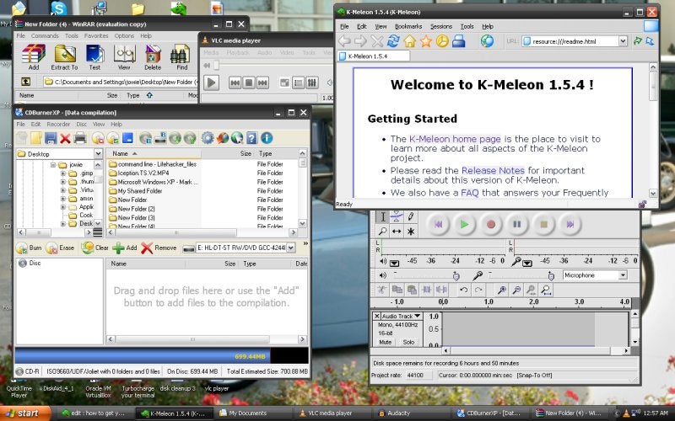The width and height of the screenshot is (675, 421).
Task: Open Audio Track dropdown menu
Action: pyautogui.click(x=402, y=317)
